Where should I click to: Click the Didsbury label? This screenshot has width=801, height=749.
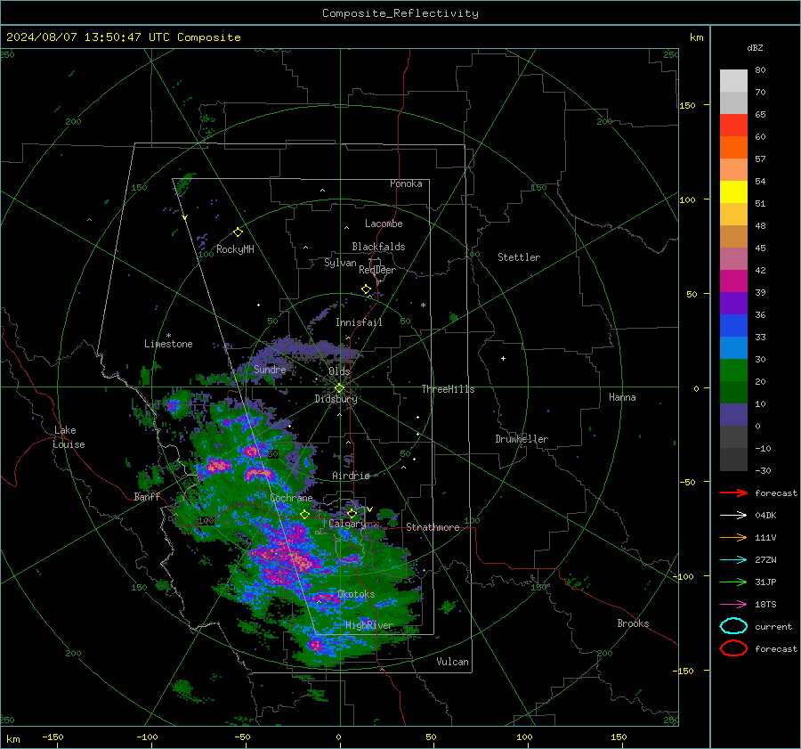(x=336, y=399)
